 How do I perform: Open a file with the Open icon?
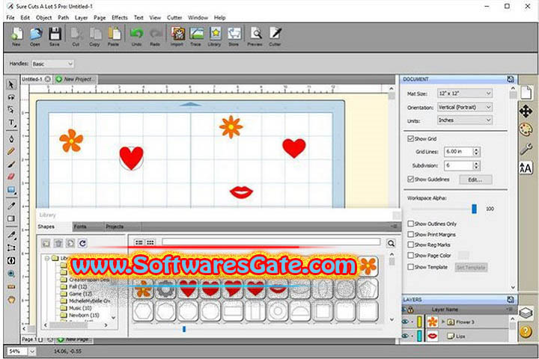[x=35, y=36]
